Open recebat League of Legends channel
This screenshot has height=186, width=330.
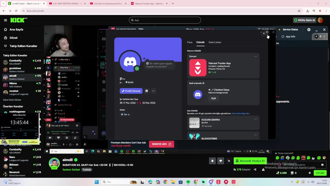(22, 92)
